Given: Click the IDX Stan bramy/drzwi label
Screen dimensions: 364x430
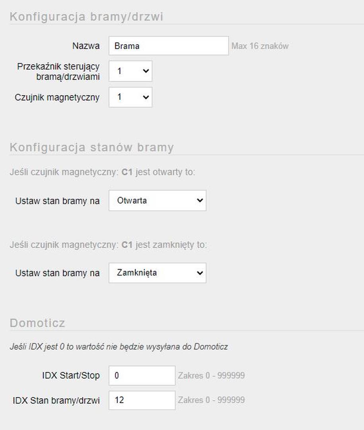Looking at the screenshot, I should [56, 401].
